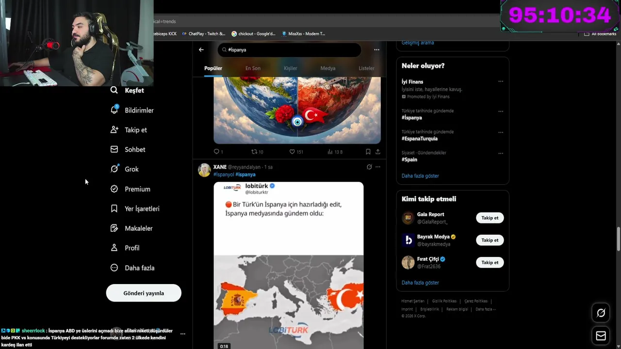Open XANE's profile avatar
This screenshot has height=349, width=621.
coord(204,170)
